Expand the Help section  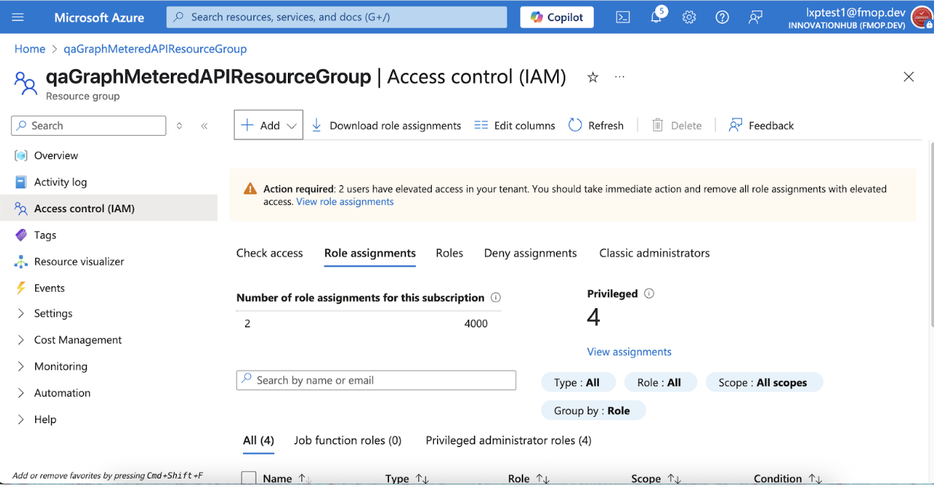point(21,419)
